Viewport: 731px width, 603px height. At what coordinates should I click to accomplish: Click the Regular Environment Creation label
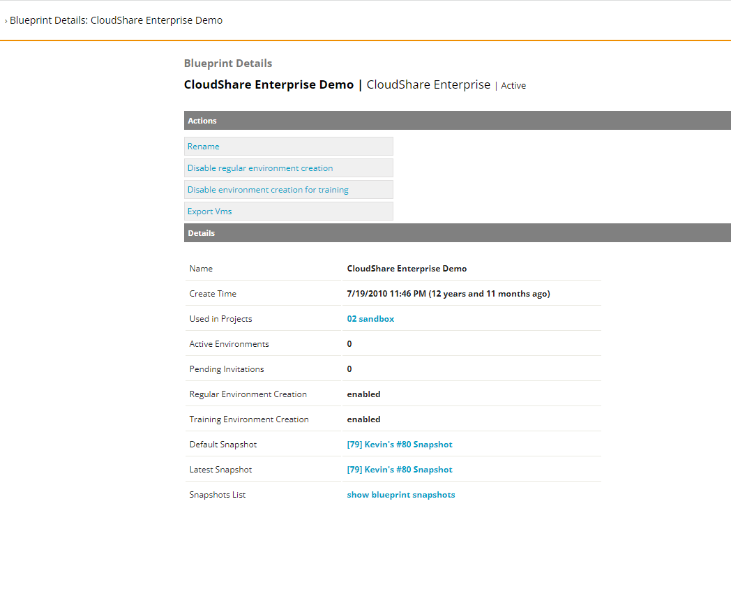click(248, 394)
